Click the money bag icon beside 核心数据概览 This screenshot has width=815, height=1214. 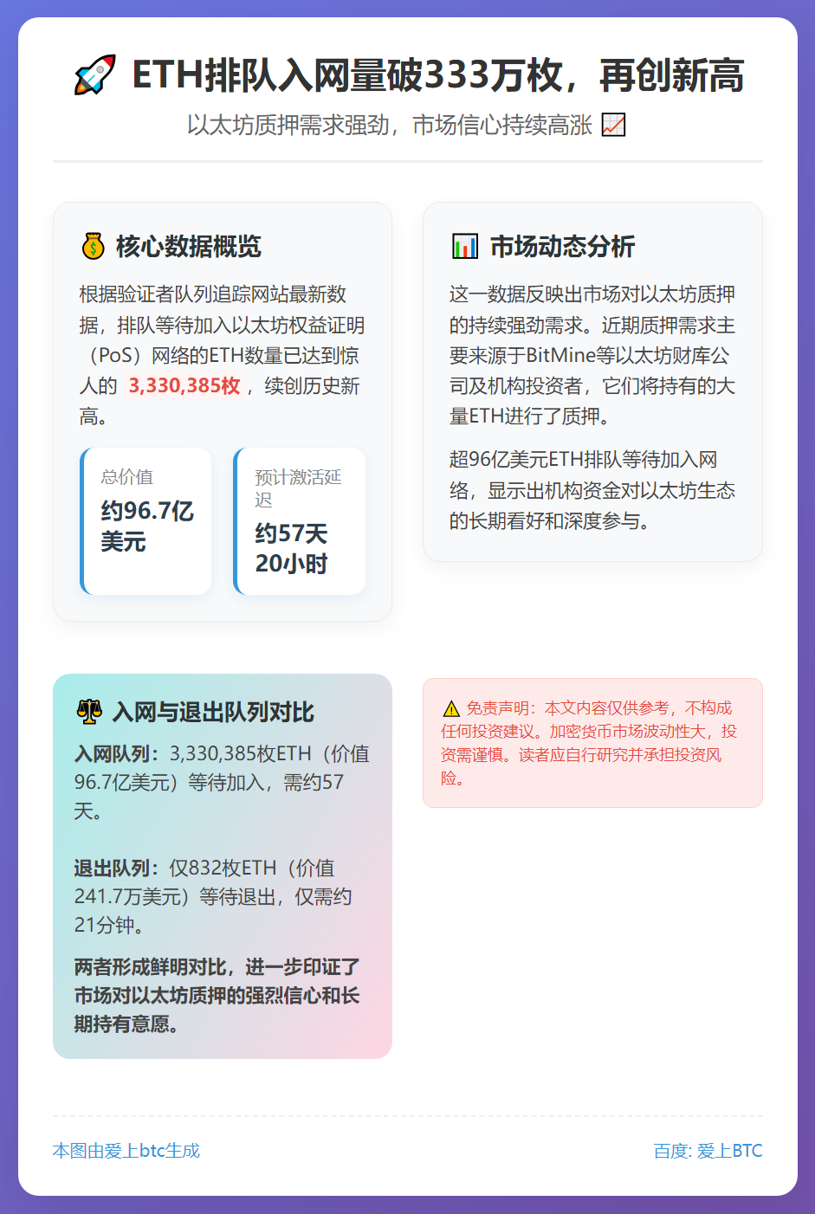tap(93, 247)
